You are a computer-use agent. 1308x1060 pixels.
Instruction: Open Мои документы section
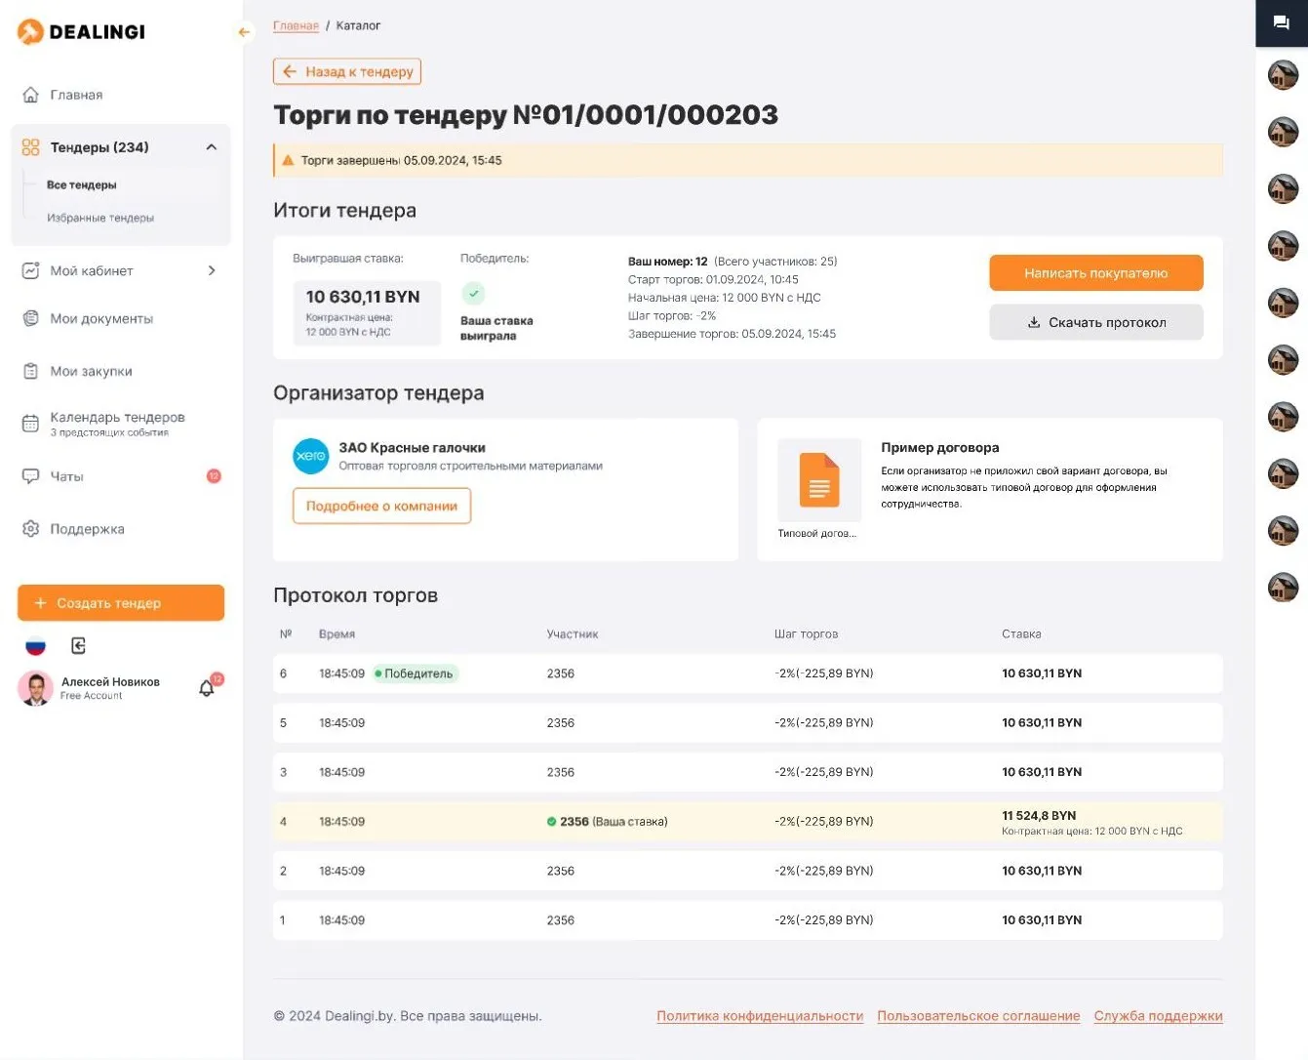[101, 318]
